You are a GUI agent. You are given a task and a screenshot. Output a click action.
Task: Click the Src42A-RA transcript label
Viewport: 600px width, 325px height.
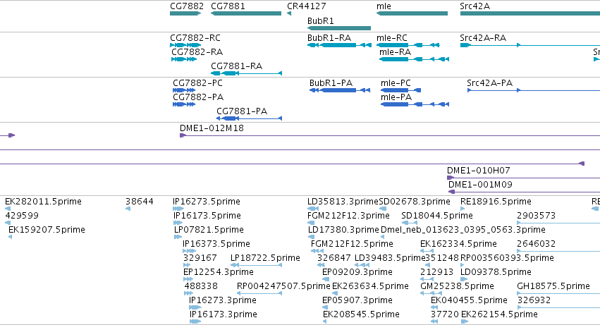coord(483,38)
